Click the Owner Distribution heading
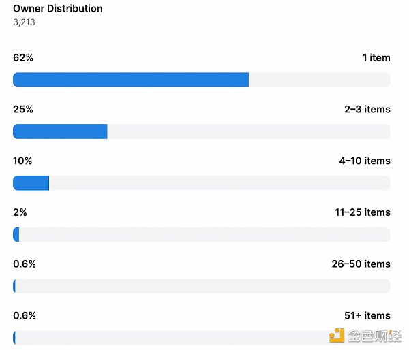 [58, 9]
